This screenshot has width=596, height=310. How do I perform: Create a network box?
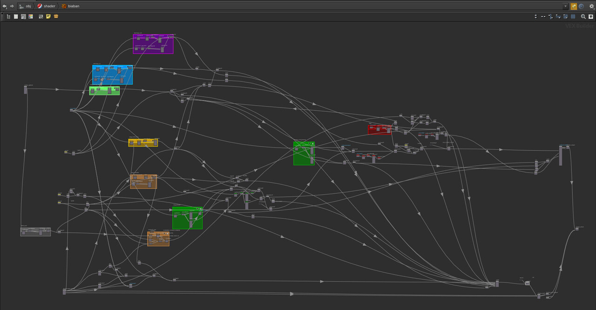pyautogui.click(x=56, y=16)
